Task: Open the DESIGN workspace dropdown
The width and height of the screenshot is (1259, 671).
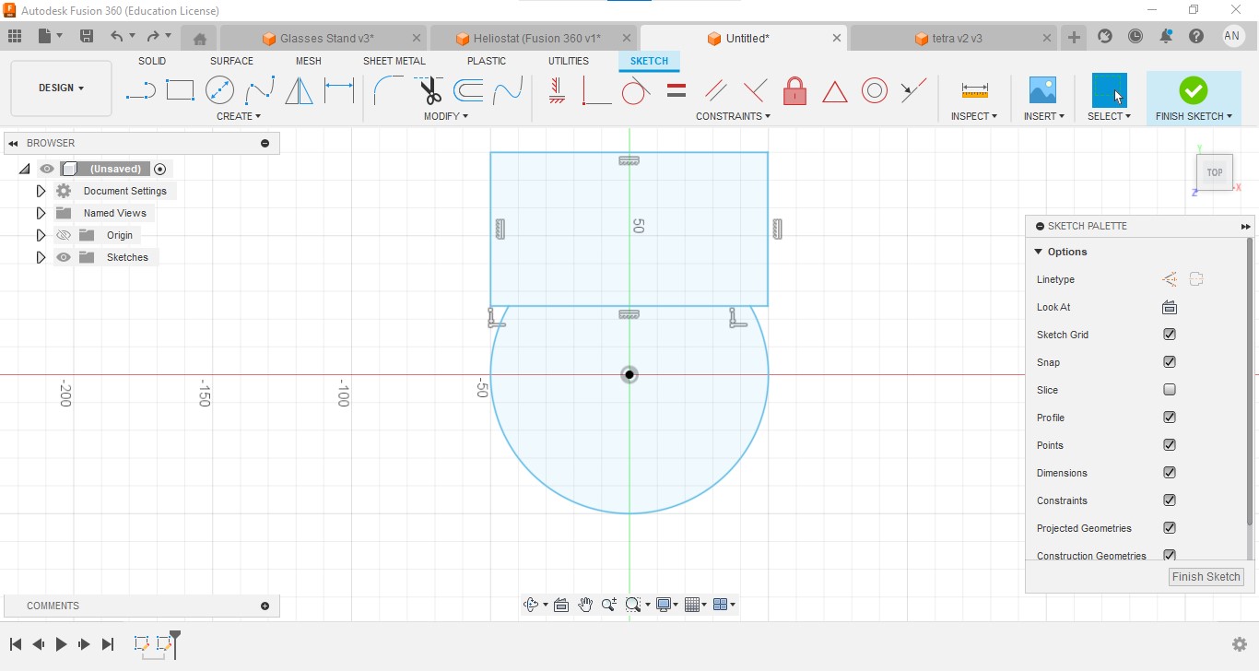Action: [61, 88]
